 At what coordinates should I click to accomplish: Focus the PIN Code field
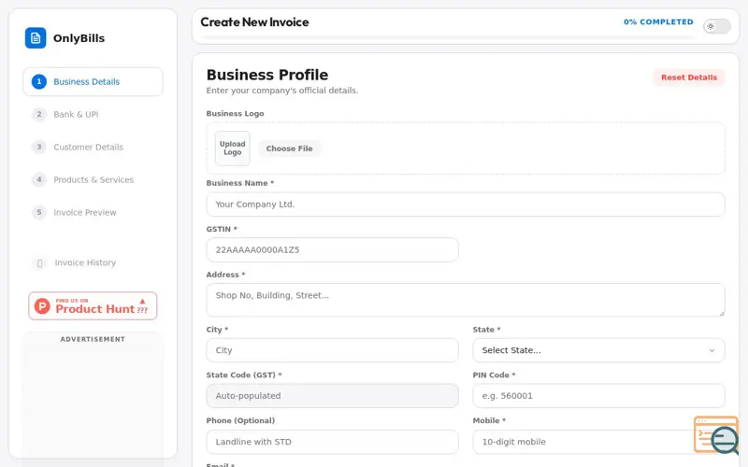(x=598, y=396)
